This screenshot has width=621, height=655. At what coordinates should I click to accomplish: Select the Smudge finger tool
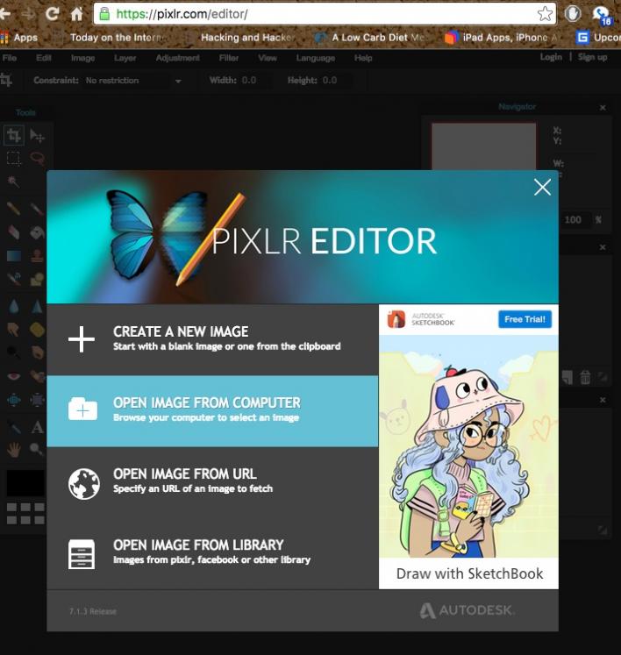point(13,330)
